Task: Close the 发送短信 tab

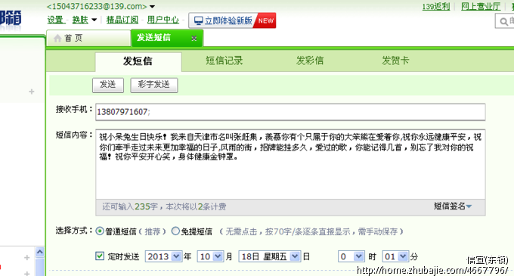Action: coord(194,39)
